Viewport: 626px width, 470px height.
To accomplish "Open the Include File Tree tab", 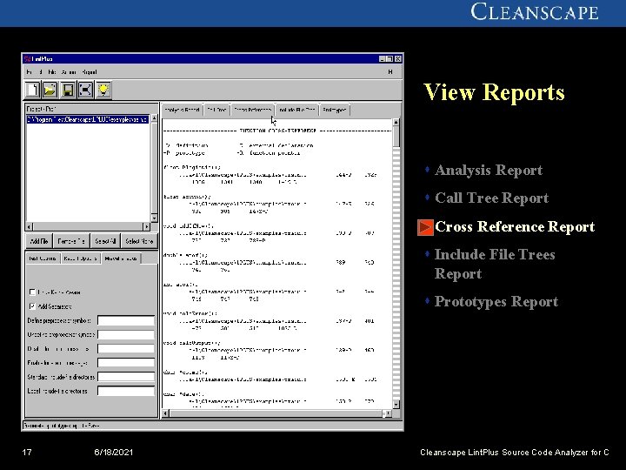I will [x=297, y=110].
